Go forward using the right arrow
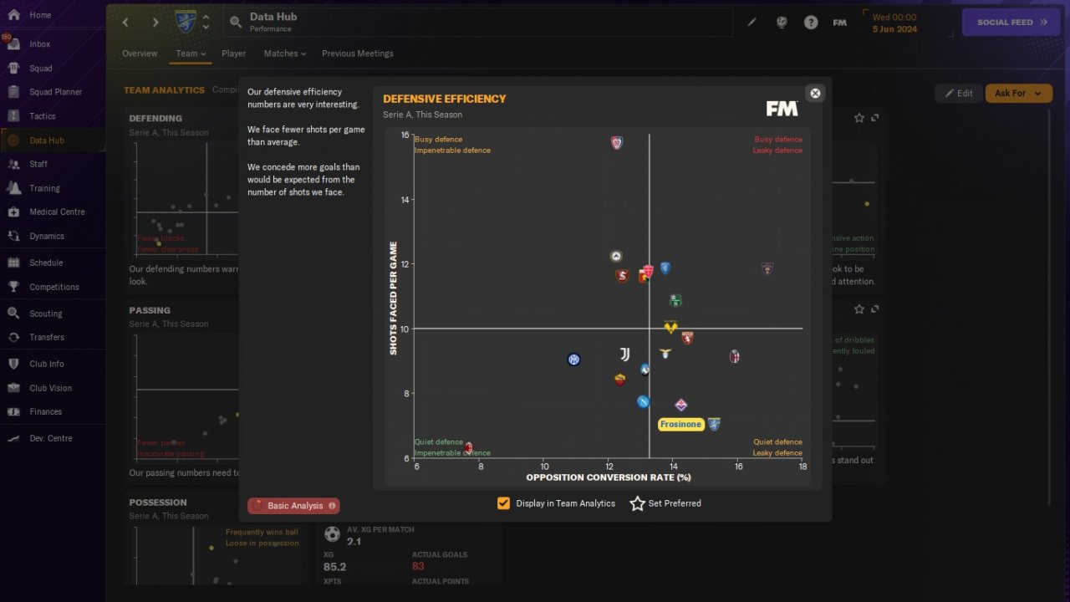 point(155,23)
